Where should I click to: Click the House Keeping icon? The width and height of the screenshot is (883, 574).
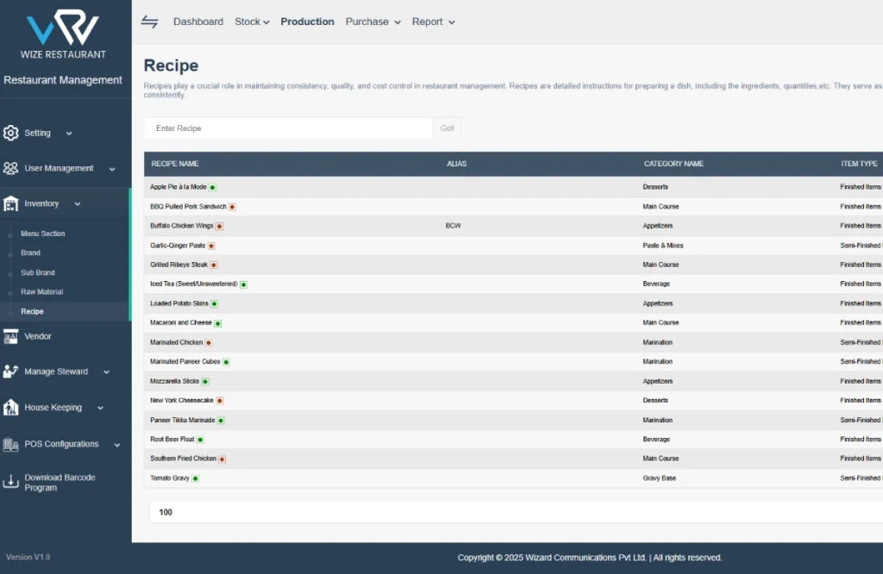(x=10, y=408)
